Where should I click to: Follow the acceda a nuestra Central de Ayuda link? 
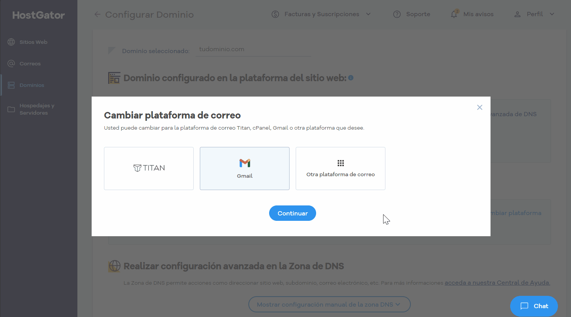[x=497, y=283]
